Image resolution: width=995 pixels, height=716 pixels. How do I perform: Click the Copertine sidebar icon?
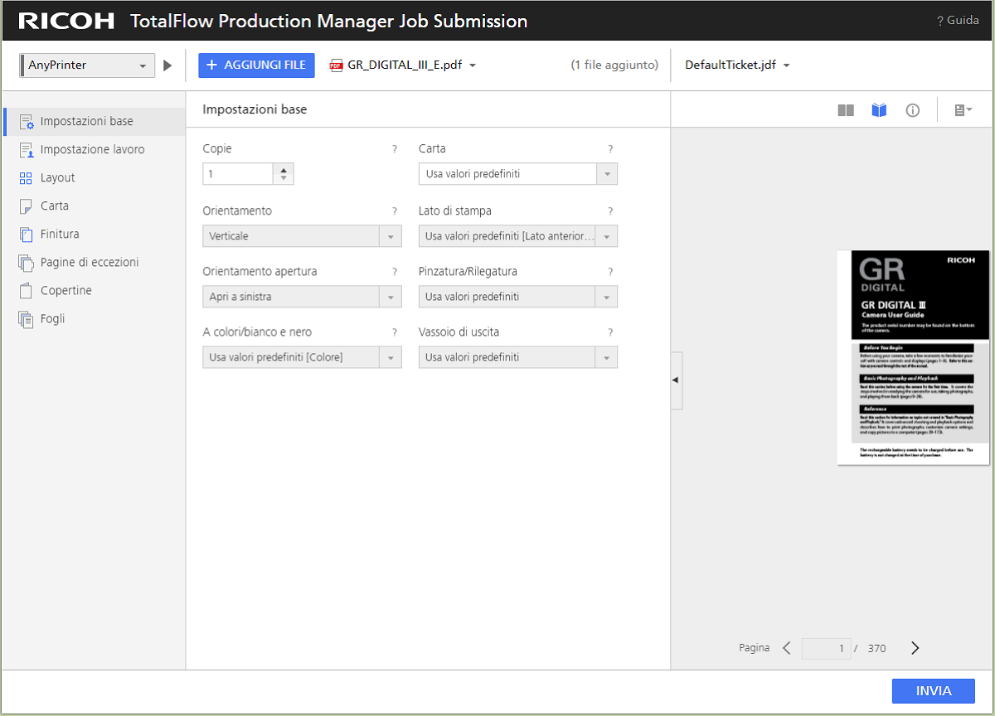[x=26, y=291]
